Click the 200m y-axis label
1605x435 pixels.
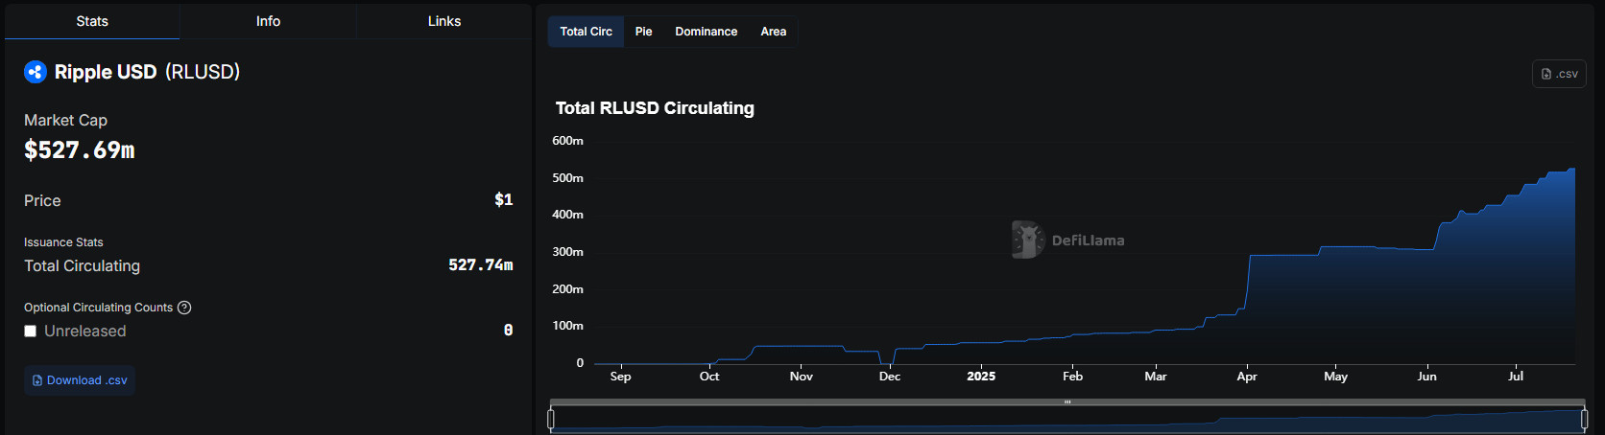[x=567, y=289]
